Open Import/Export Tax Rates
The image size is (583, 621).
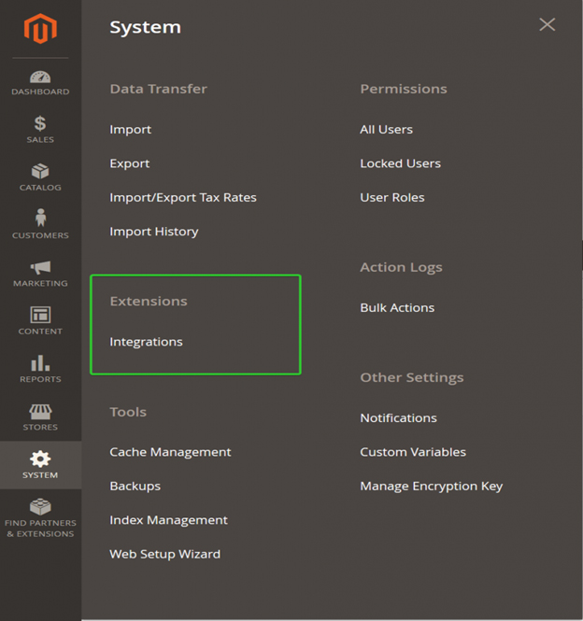[x=183, y=197]
